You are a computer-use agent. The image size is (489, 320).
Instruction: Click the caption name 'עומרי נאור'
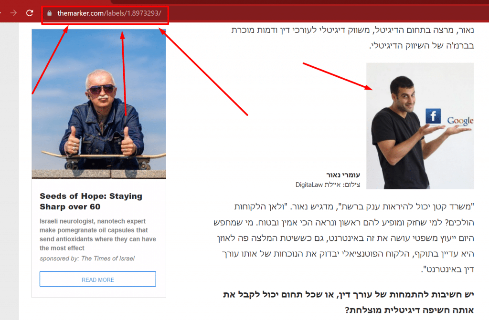pos(343,175)
